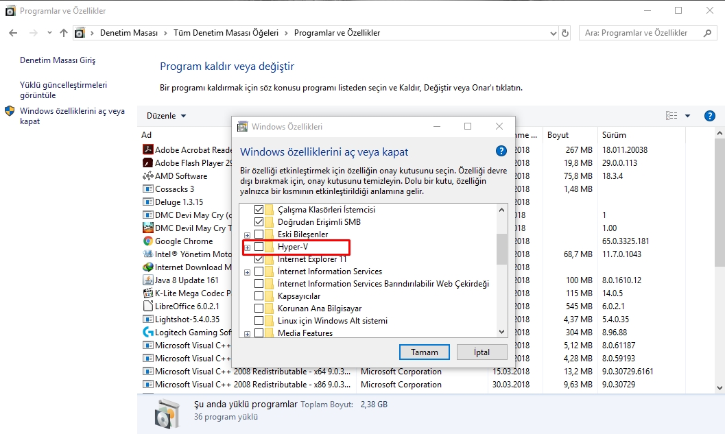Image resolution: width=725 pixels, height=434 pixels.
Task: Open address bar history dropdown
Action: [x=553, y=34]
